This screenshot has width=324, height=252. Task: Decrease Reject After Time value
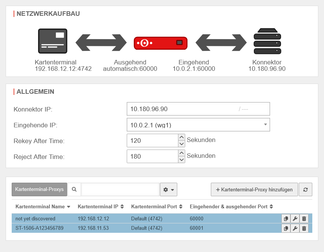tap(181, 159)
